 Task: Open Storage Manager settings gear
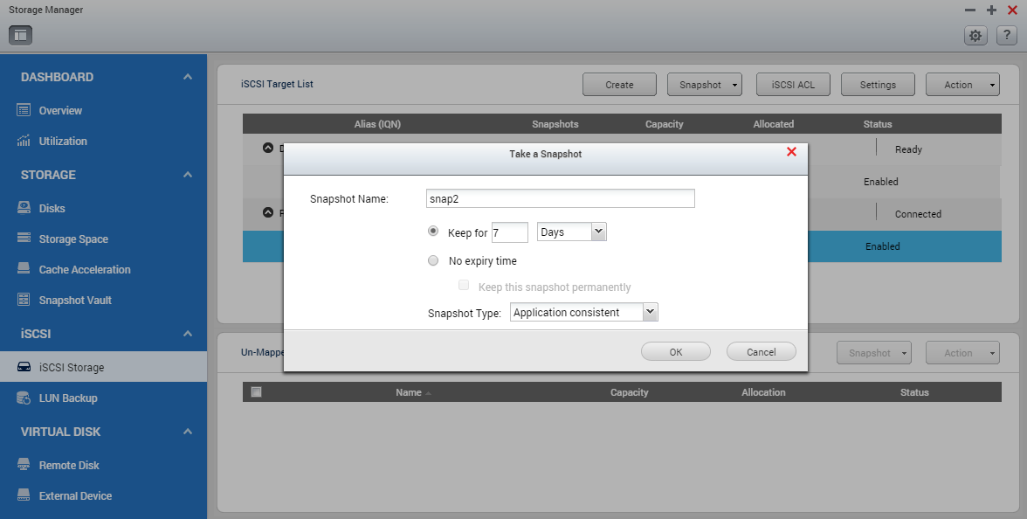(x=975, y=35)
